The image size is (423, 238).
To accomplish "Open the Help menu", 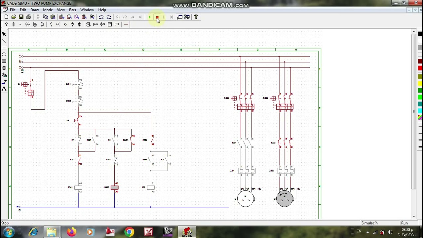I will pyautogui.click(x=102, y=10).
